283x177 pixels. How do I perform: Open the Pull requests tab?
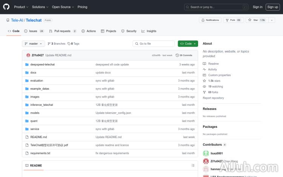[63, 31]
